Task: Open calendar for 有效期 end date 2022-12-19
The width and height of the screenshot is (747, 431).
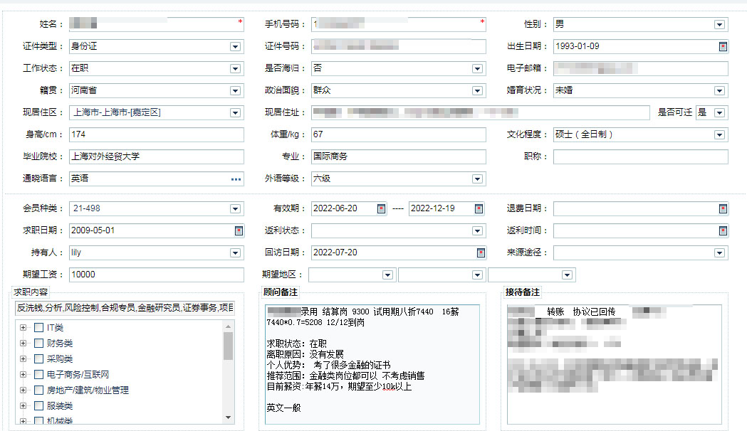Action: click(479, 209)
